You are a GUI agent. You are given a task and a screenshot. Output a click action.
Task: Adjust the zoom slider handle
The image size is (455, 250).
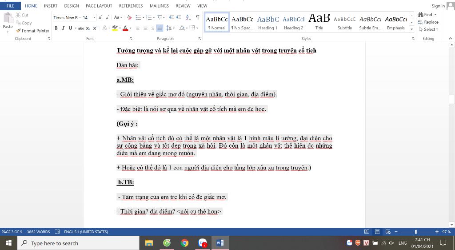(x=416, y=232)
